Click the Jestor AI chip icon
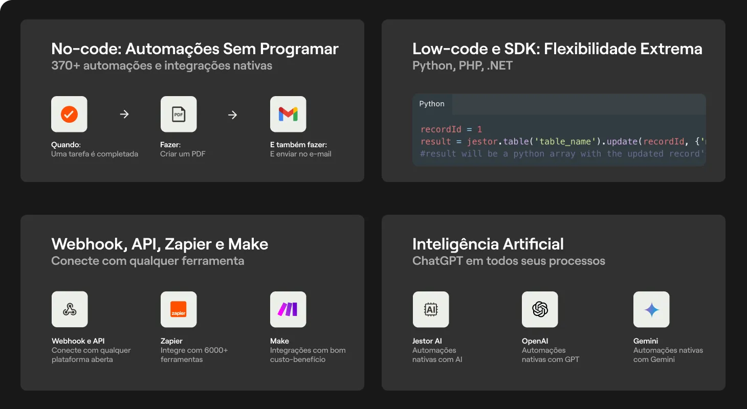747x409 pixels. 431,309
